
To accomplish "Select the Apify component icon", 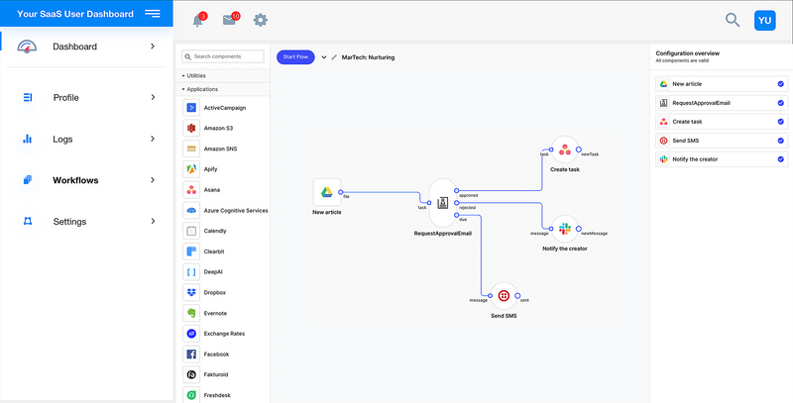I will tap(191, 169).
